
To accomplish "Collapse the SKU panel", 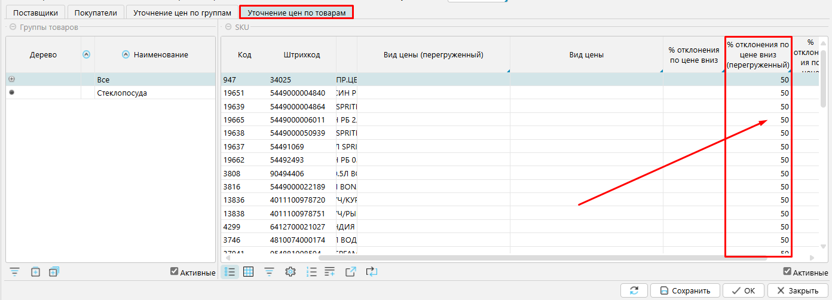I will 228,27.
